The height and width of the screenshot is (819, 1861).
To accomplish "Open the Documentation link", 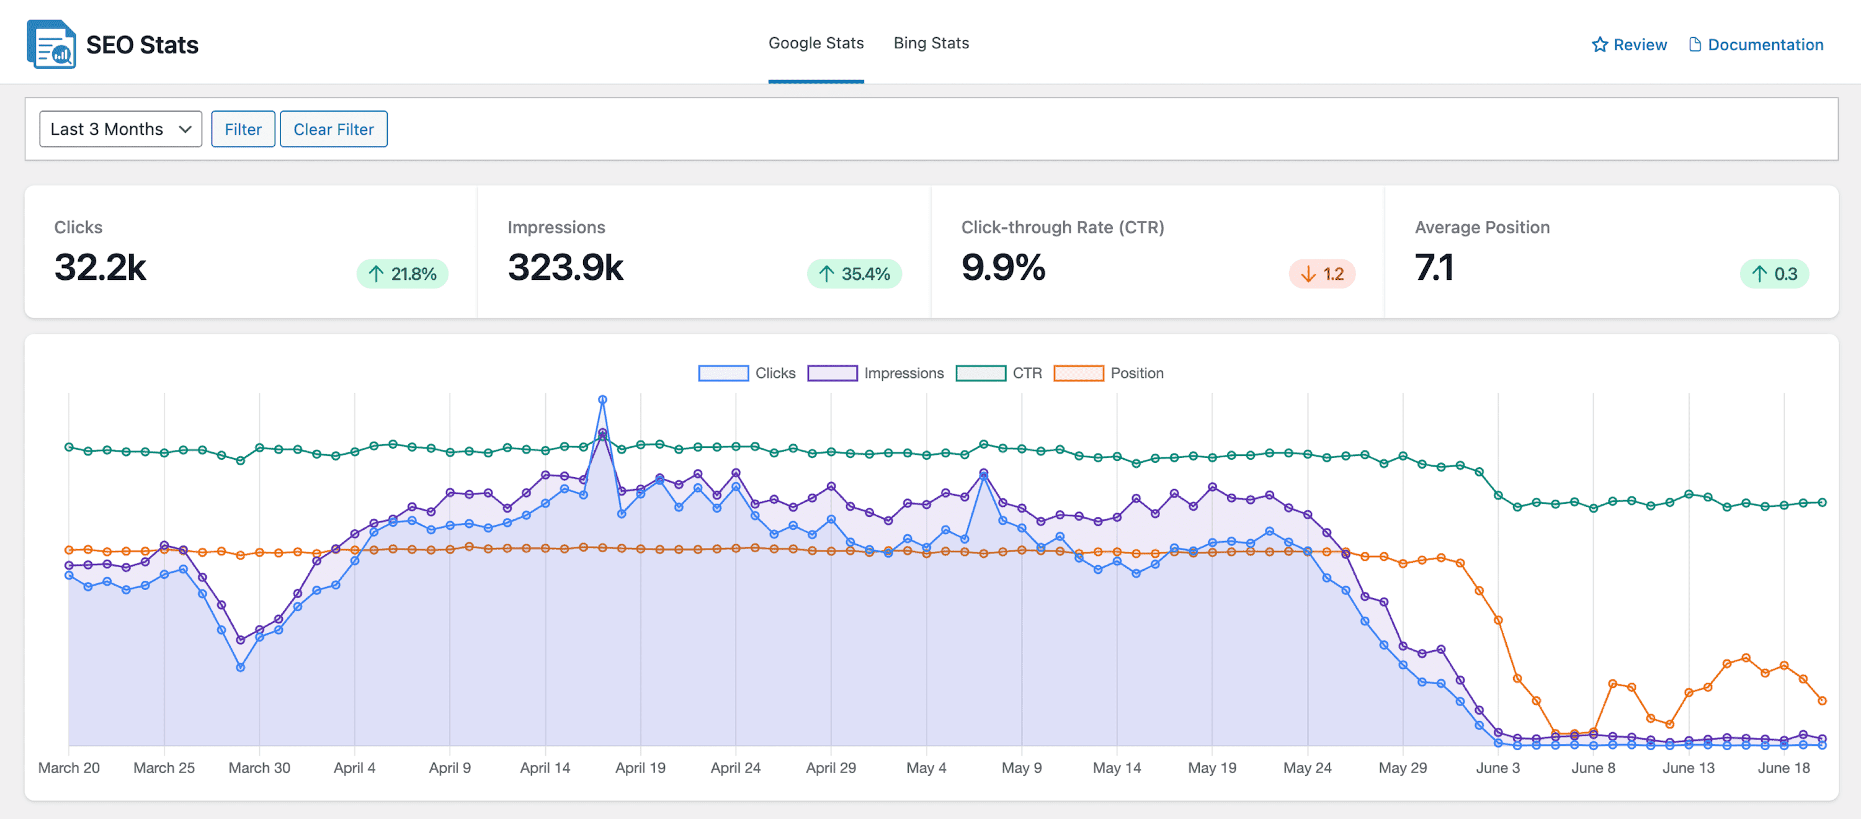I will 1765,45.
